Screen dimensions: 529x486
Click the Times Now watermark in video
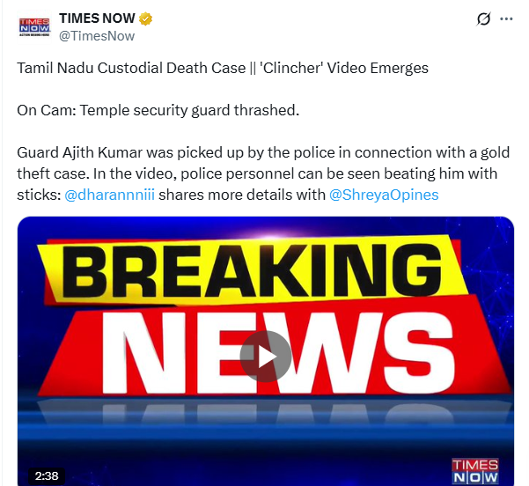(475, 471)
